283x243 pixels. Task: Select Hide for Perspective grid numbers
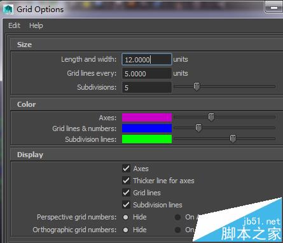tap(126, 217)
